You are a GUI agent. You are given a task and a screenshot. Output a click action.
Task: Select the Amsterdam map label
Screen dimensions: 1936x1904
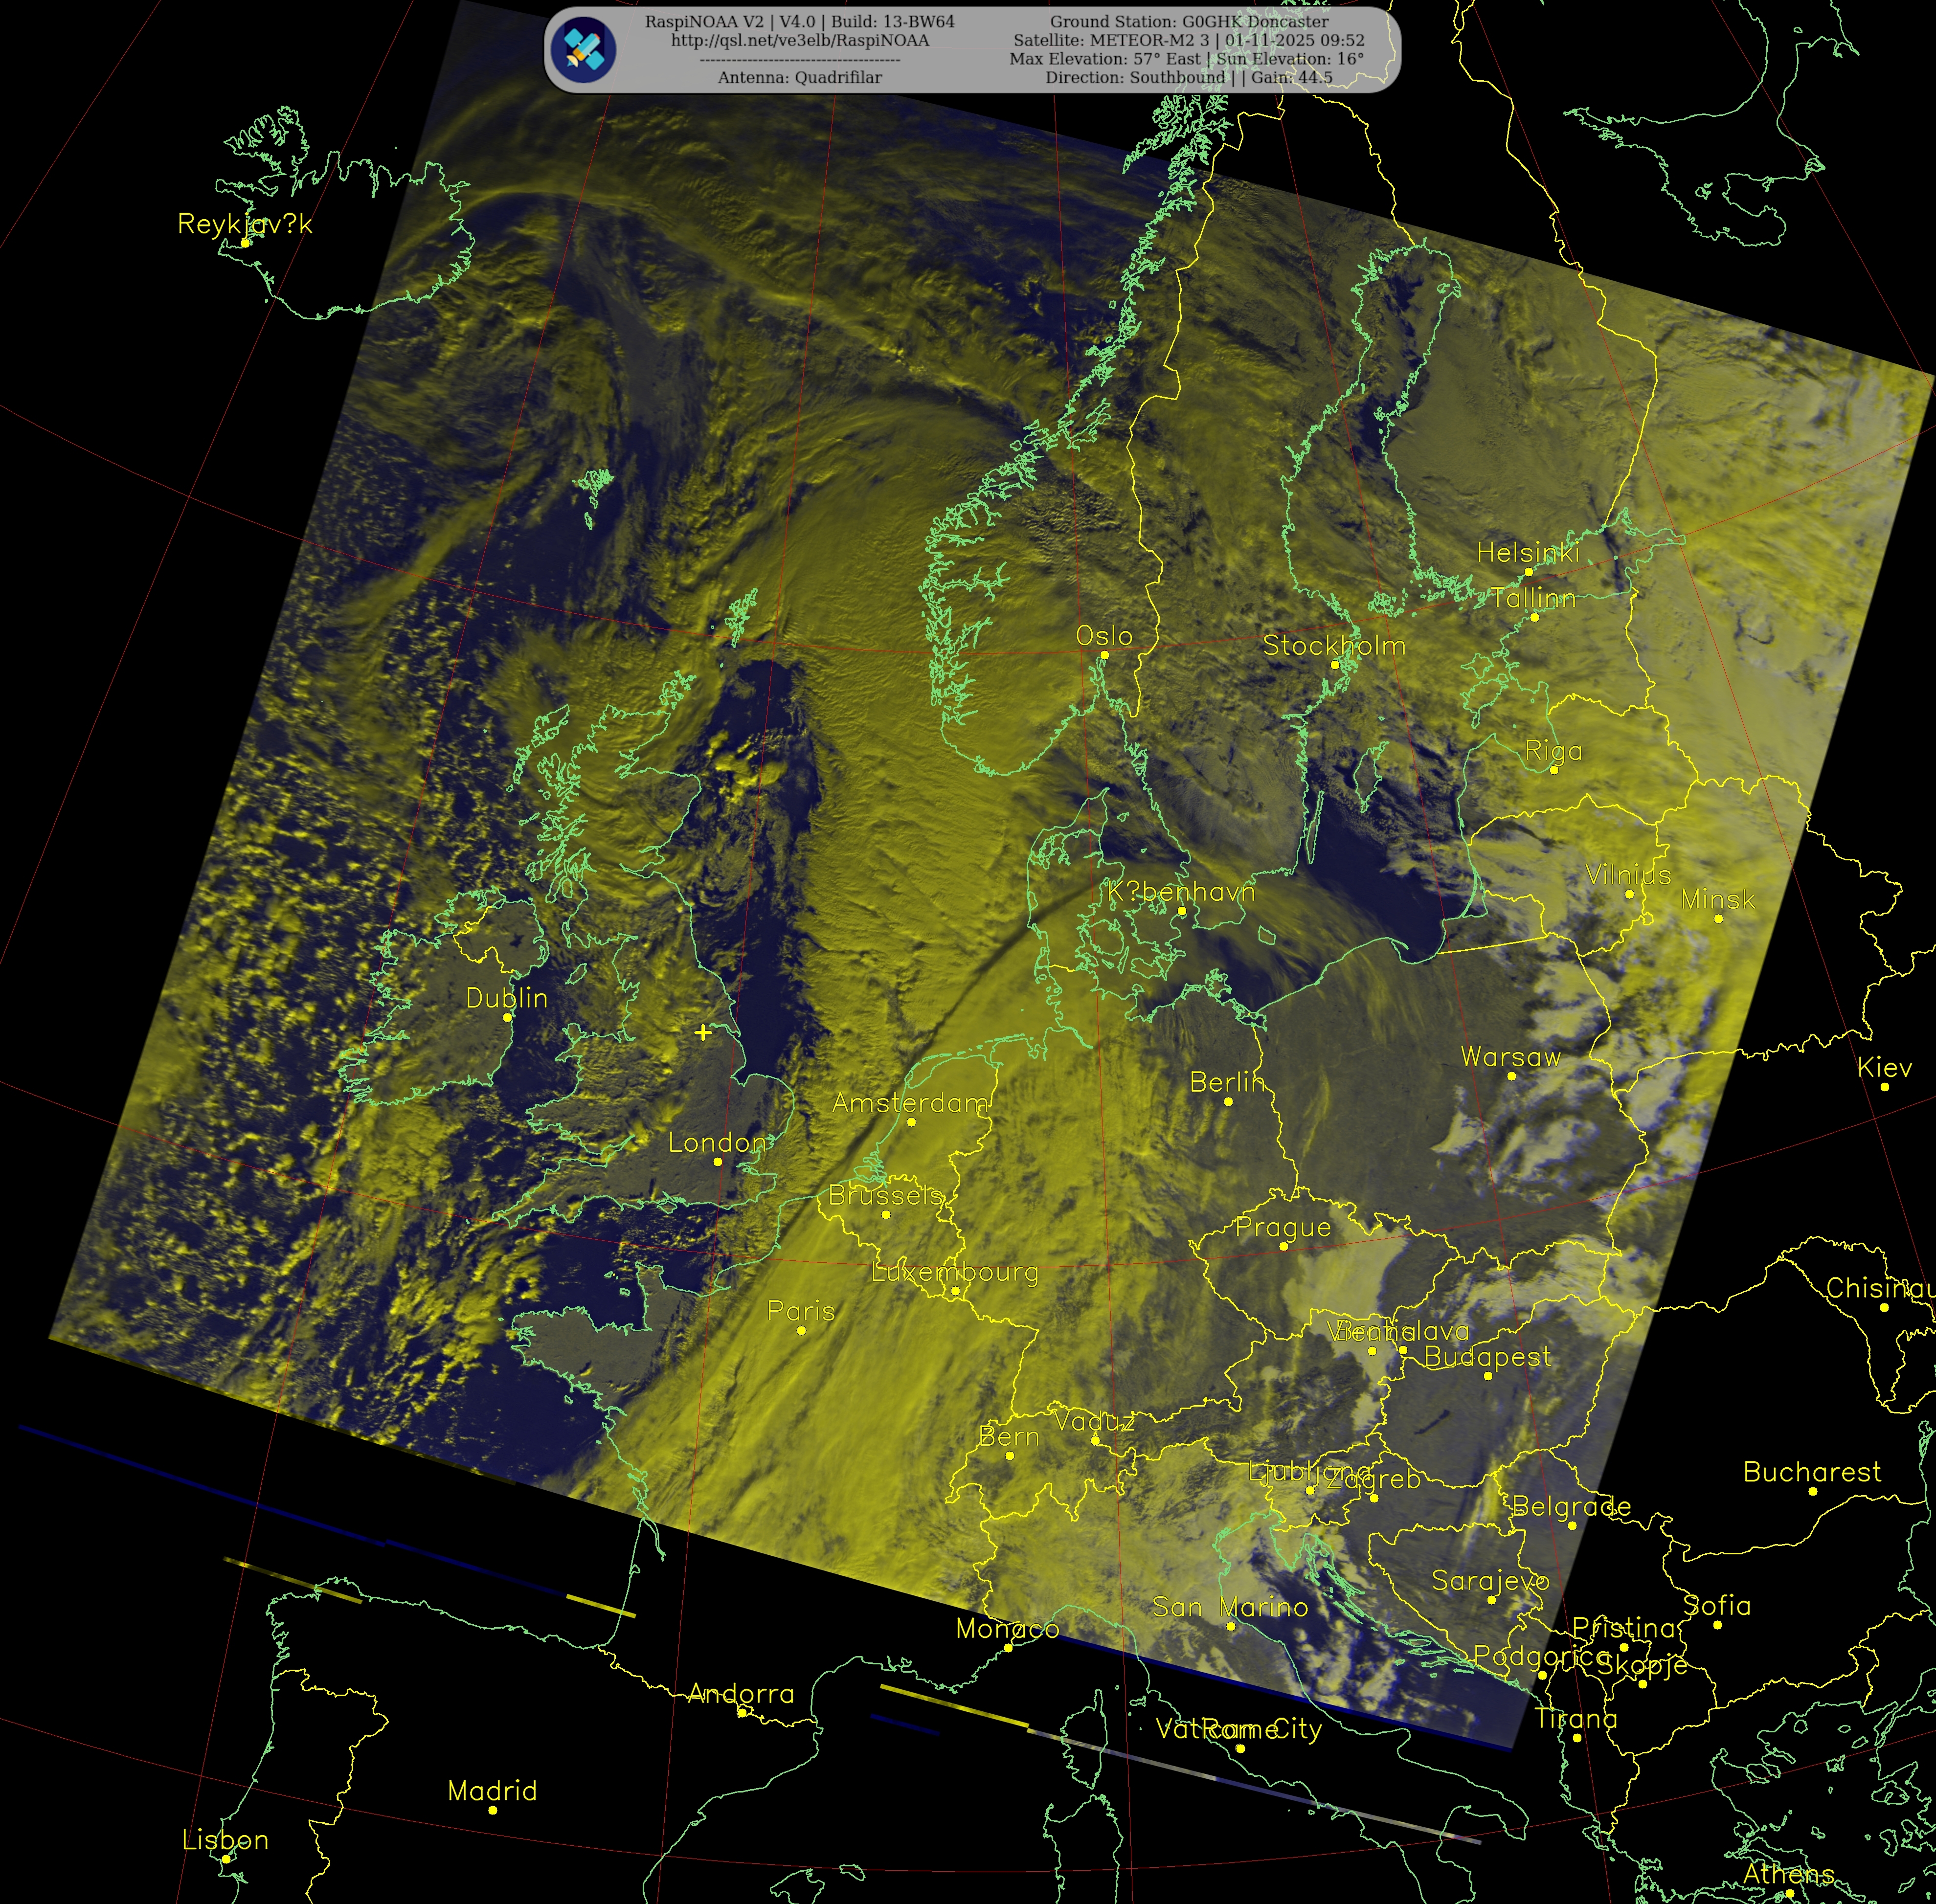pos(910,1102)
